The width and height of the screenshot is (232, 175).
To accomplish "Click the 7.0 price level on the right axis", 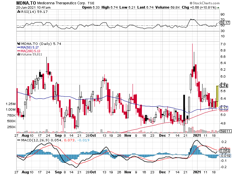I will (223, 44).
